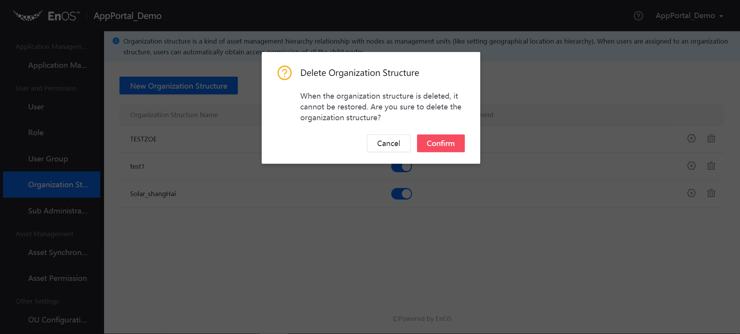Viewport: 740px width, 334px height.
Task: Cancel the delete dialog
Action: (388, 143)
